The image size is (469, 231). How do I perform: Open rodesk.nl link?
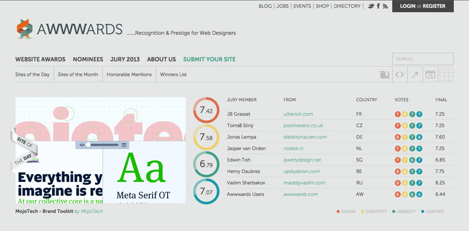click(294, 149)
